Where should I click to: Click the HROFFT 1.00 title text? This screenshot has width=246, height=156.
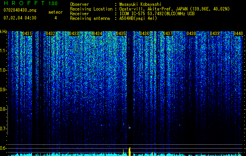point(31,3)
